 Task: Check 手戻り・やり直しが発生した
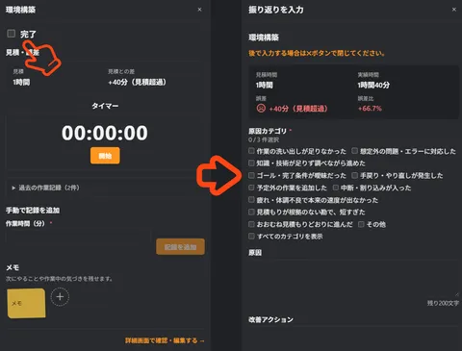coord(354,175)
